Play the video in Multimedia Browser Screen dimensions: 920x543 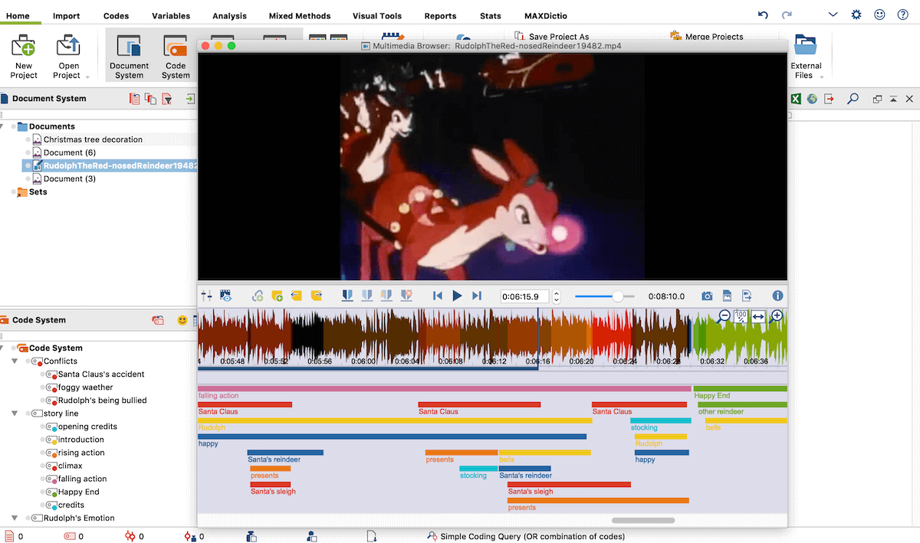[457, 296]
